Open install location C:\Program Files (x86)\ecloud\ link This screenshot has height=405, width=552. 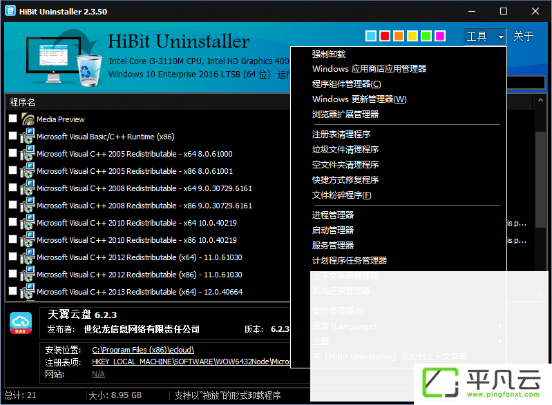[x=143, y=350]
